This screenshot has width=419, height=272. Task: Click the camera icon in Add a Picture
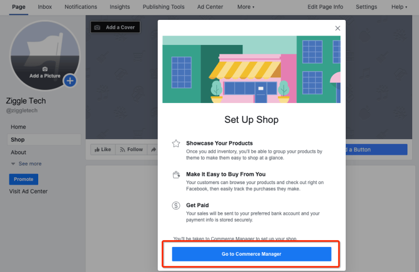tap(45, 69)
